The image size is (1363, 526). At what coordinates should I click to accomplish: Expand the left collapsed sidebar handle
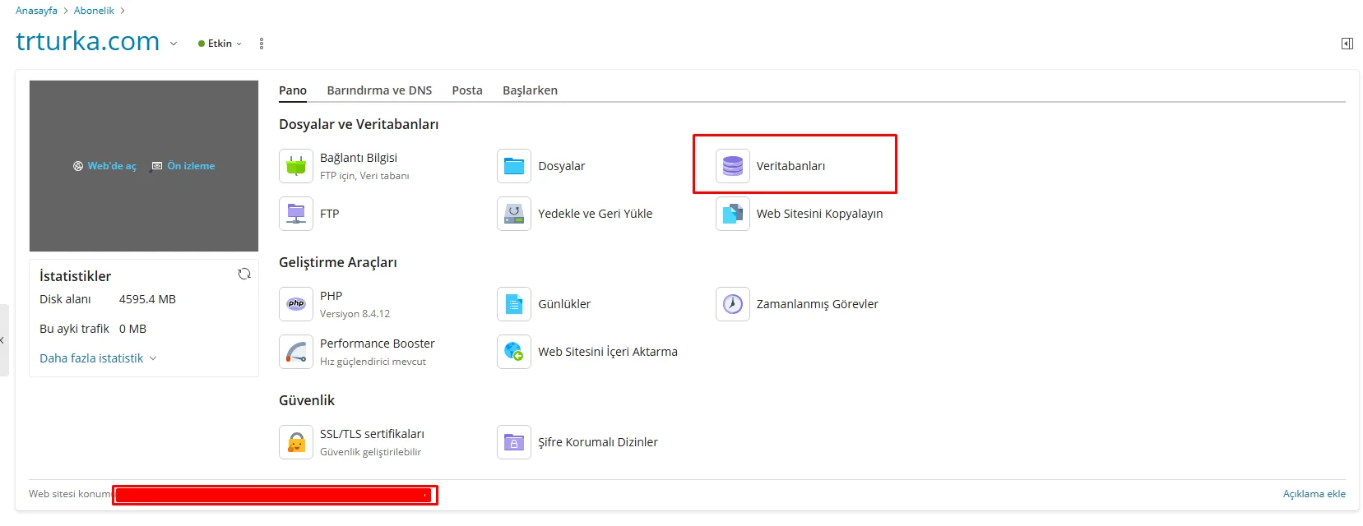3,339
